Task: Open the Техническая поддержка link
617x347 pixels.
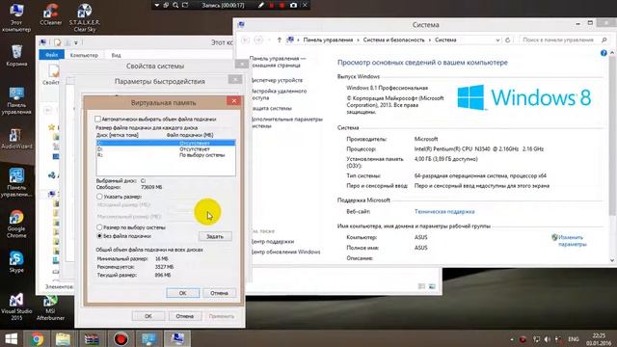Action: click(444, 212)
